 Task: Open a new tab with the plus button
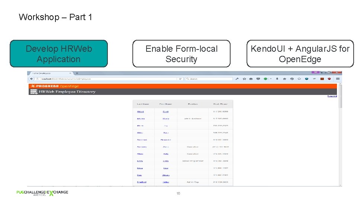(x=77, y=73)
